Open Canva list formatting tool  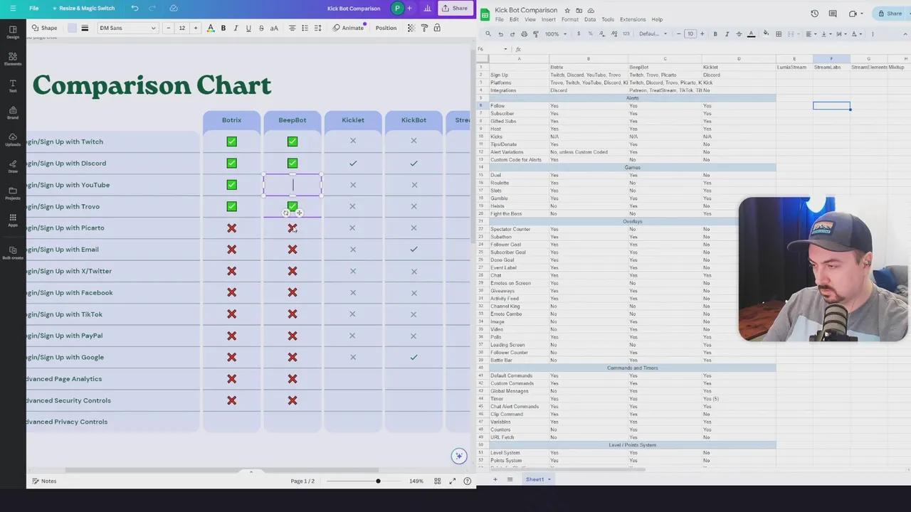305,28
